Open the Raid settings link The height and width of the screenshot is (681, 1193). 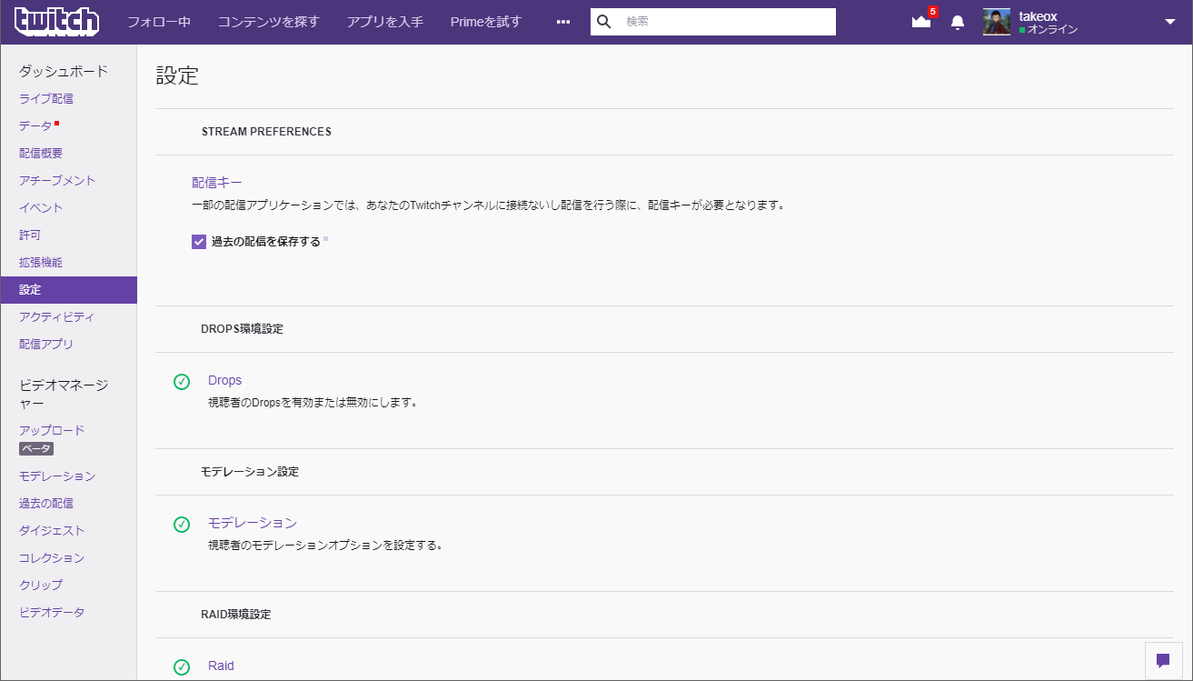(x=221, y=666)
